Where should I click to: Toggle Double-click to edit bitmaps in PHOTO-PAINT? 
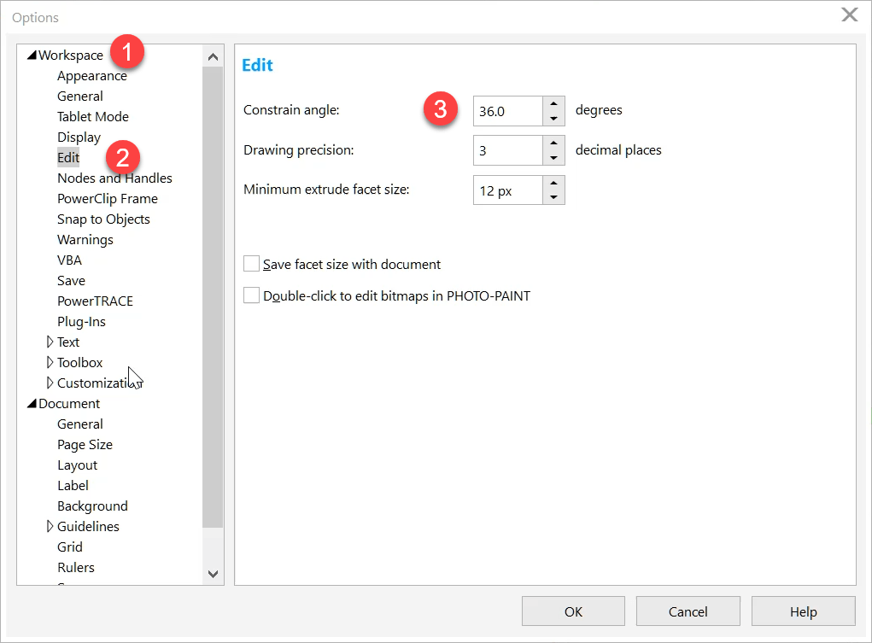[251, 295]
